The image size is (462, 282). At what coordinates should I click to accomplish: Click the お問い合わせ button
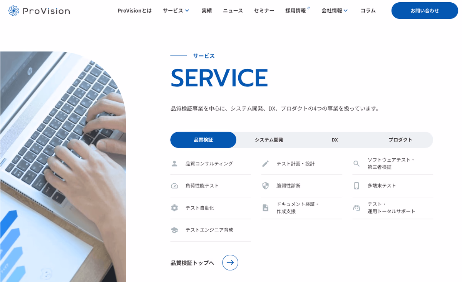[x=425, y=11]
